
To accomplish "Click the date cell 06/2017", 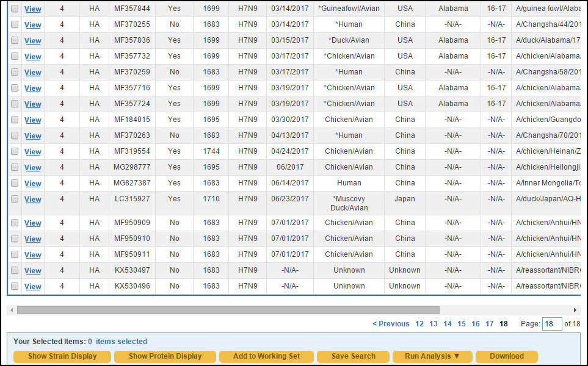I will pyautogui.click(x=290, y=167).
